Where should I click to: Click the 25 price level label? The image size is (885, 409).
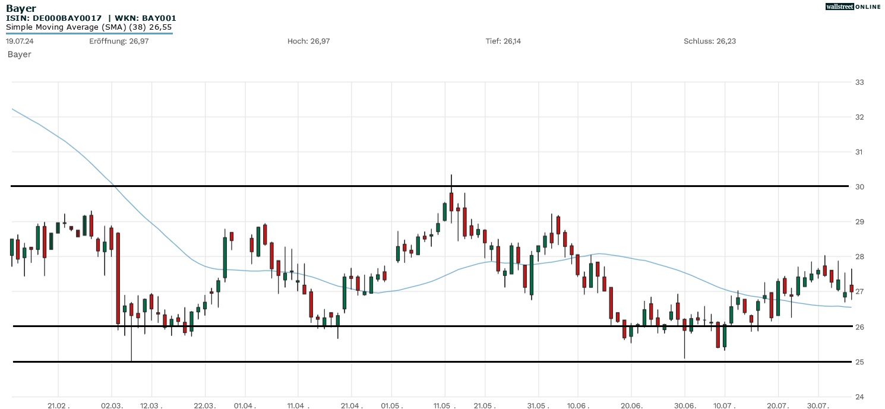(859, 362)
